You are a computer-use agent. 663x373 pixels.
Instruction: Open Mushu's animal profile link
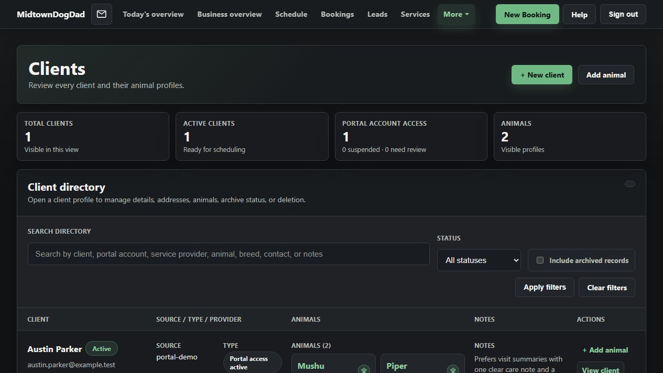click(x=311, y=366)
